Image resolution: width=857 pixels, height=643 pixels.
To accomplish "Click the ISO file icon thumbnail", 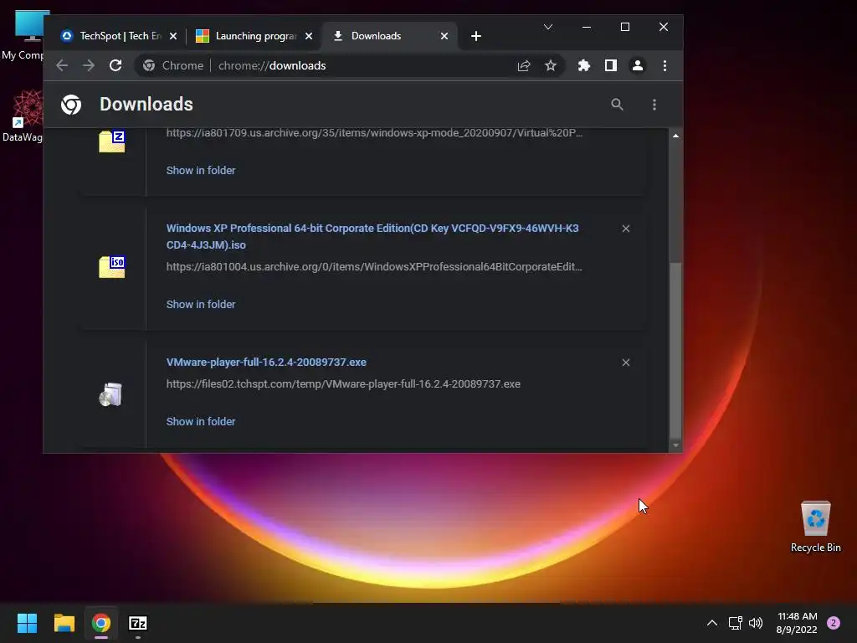I will point(112,267).
